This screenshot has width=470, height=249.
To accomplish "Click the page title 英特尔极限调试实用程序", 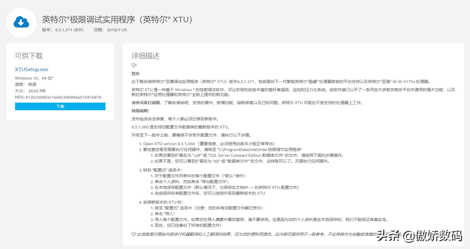I will pos(117,19).
